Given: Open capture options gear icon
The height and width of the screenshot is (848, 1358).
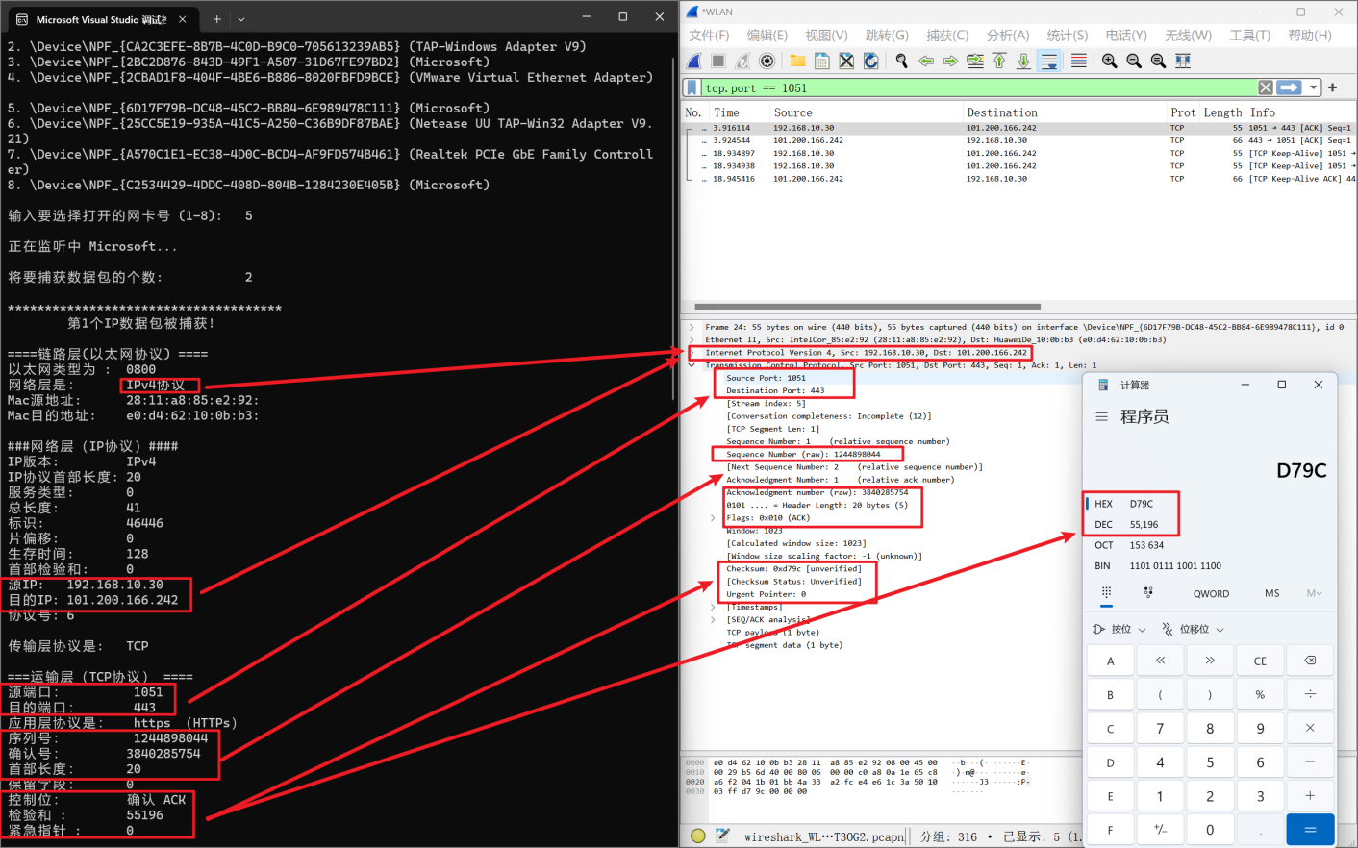Looking at the screenshot, I should tap(767, 61).
